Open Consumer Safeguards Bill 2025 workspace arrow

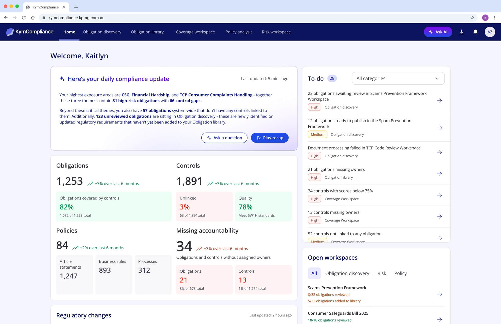439,319
